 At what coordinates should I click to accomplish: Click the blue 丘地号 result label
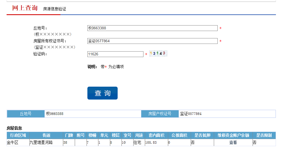[26, 114]
